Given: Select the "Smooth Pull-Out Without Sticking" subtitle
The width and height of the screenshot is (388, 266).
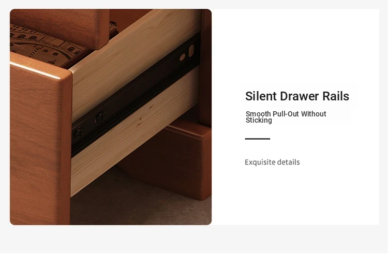Looking at the screenshot, I should 286,117.
